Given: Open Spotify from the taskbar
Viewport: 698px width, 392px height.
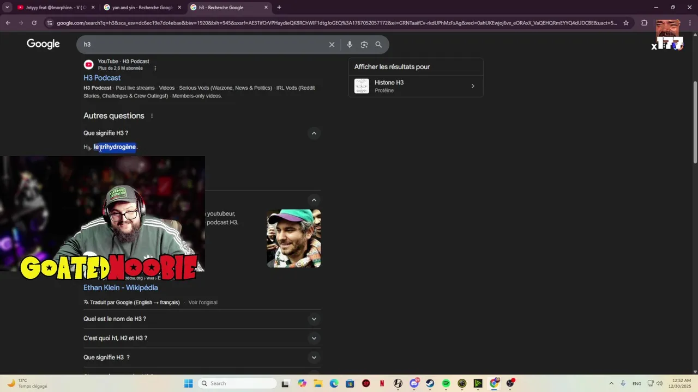Looking at the screenshot, I should (446, 383).
